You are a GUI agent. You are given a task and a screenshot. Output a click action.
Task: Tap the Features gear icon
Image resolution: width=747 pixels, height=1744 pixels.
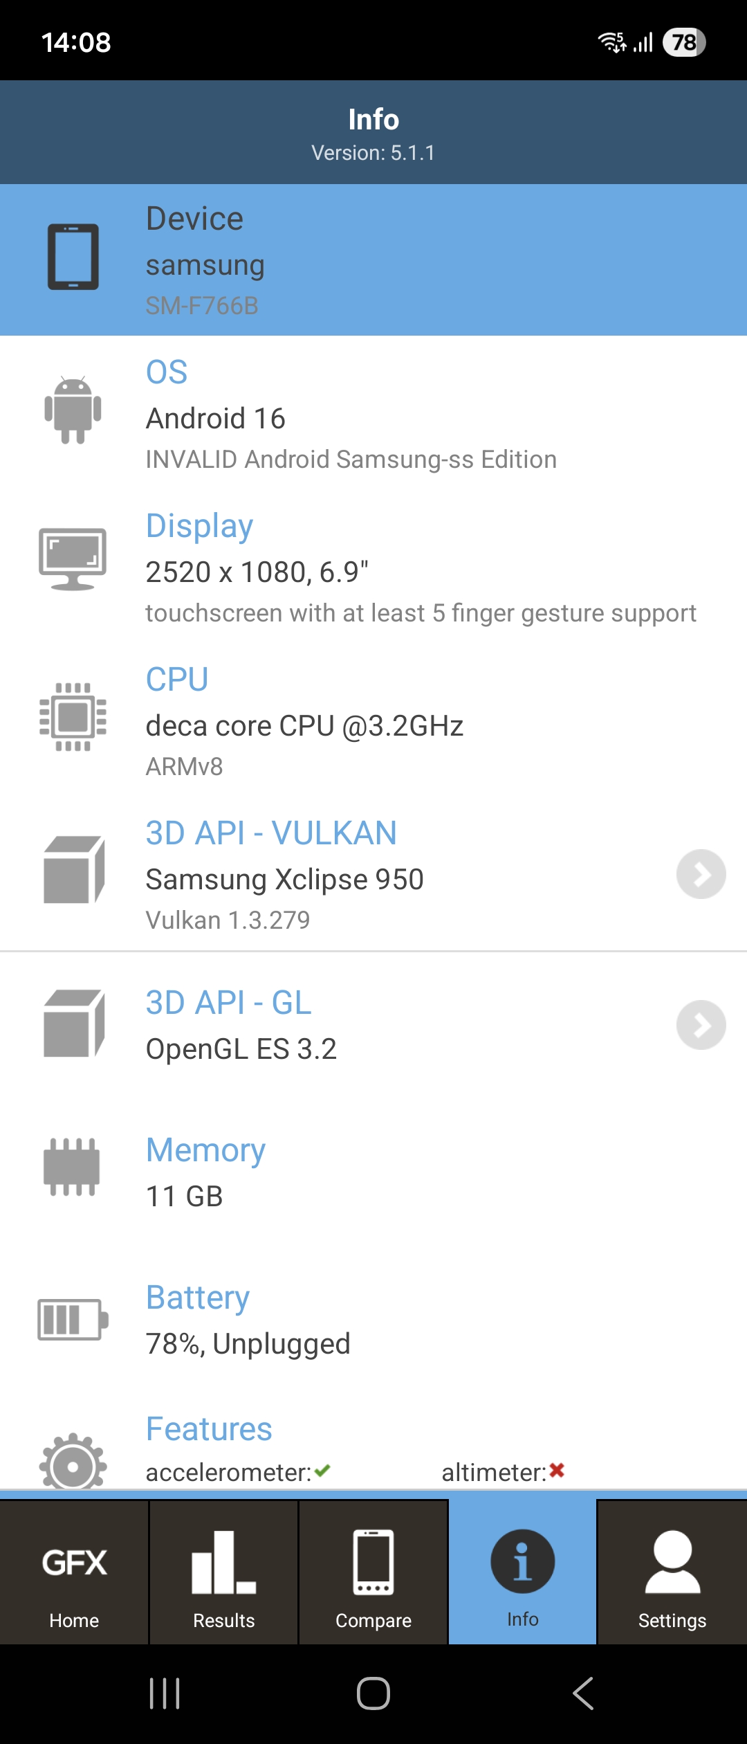pyautogui.click(x=73, y=1462)
